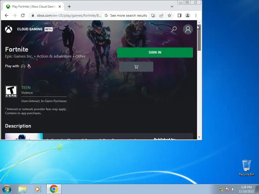
Task: Click the controller icon beside Play with
Action: click(23, 66)
